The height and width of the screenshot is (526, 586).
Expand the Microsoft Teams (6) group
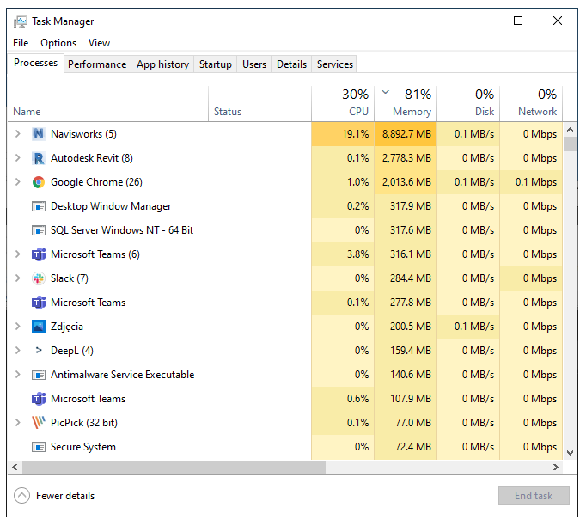(x=17, y=254)
